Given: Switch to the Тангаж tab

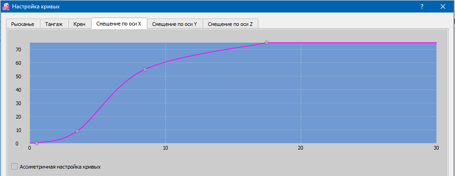Looking at the screenshot, I should coord(54,24).
